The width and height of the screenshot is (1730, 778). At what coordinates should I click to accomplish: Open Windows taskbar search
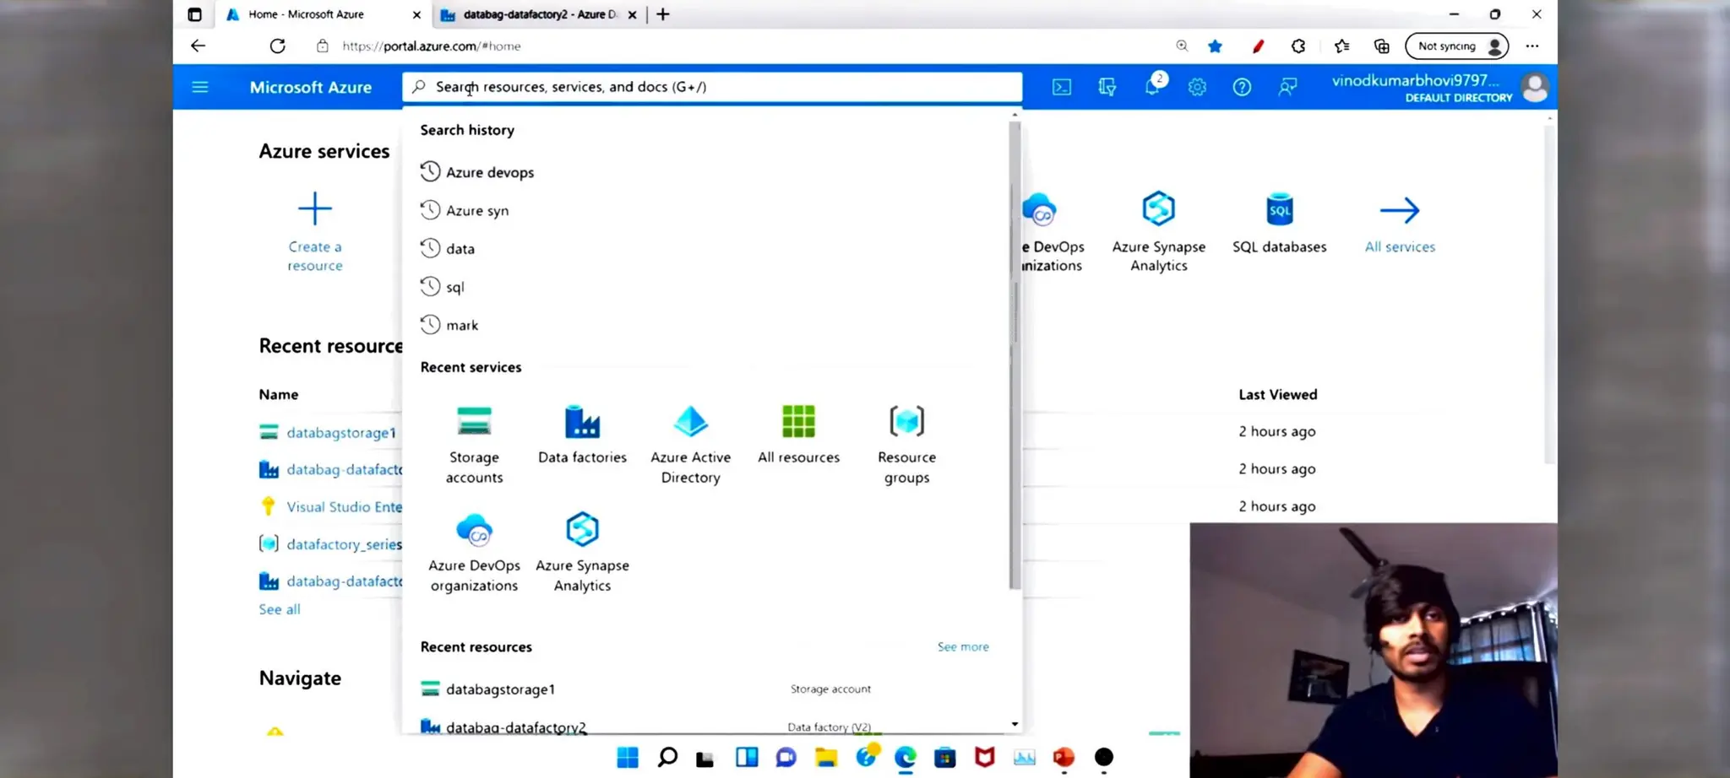[x=667, y=757]
